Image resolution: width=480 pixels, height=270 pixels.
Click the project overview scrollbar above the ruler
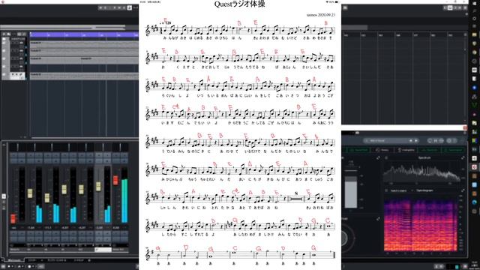[x=63, y=27]
